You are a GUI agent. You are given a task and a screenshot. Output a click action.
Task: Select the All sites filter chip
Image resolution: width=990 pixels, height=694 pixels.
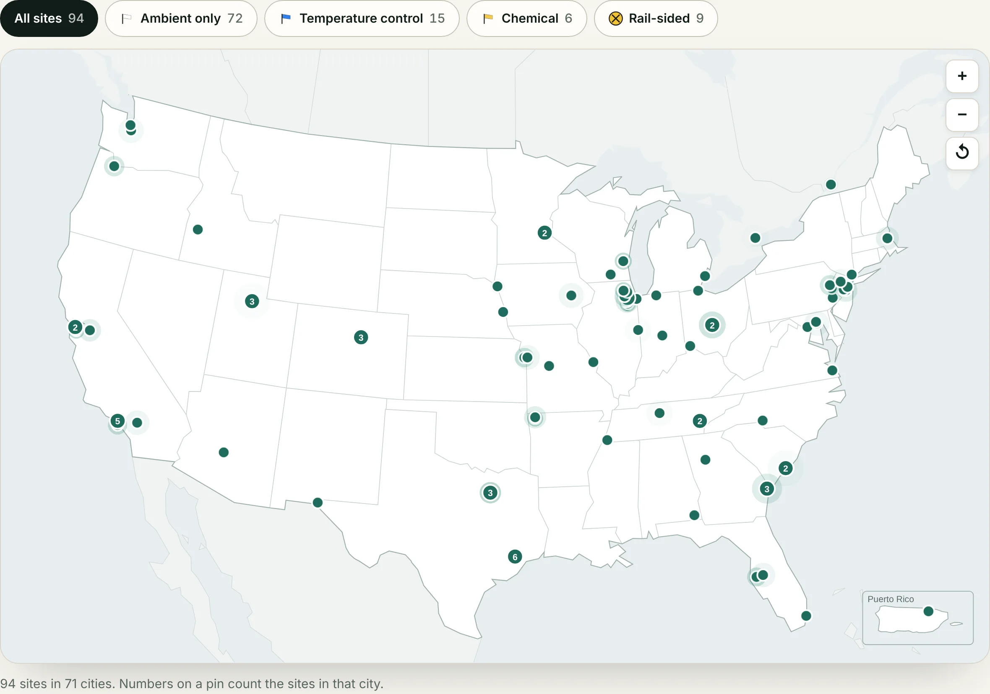(49, 18)
